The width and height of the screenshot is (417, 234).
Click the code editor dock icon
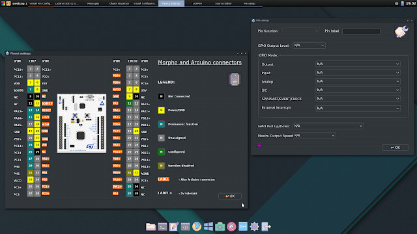point(185,227)
